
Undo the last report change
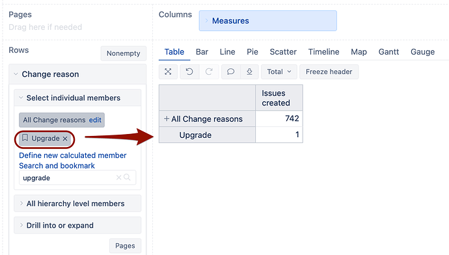pos(189,72)
